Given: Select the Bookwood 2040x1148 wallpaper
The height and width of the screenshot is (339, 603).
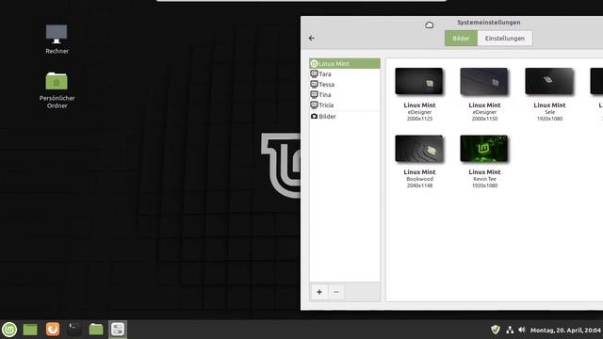Looking at the screenshot, I should pyautogui.click(x=419, y=161).
